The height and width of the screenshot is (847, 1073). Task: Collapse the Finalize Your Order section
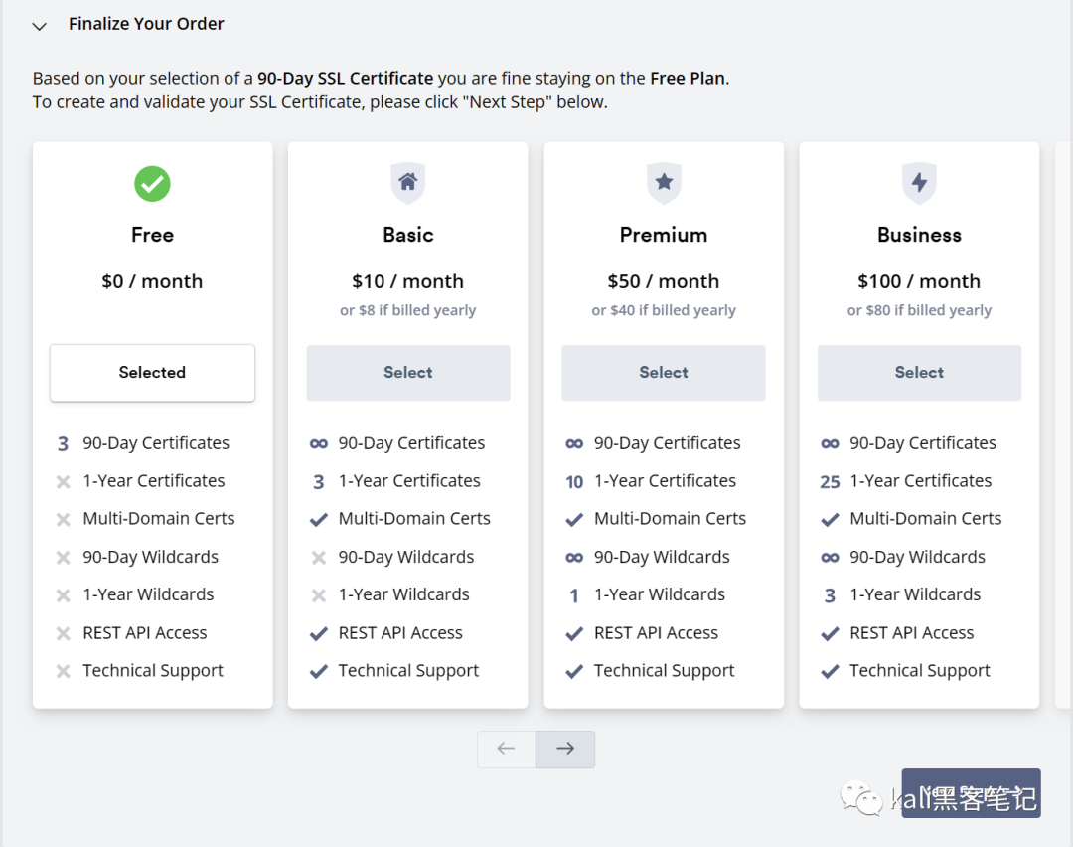pyautogui.click(x=40, y=26)
